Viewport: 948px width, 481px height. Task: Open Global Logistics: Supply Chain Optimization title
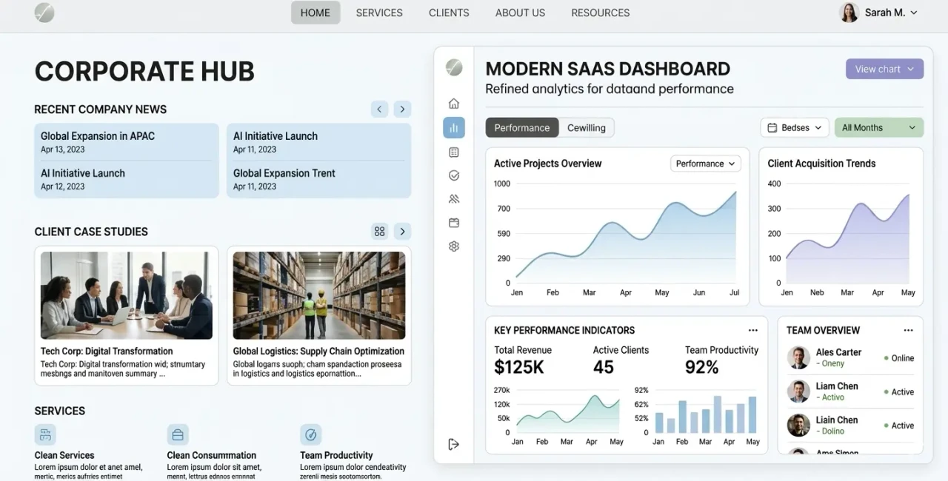(318, 351)
